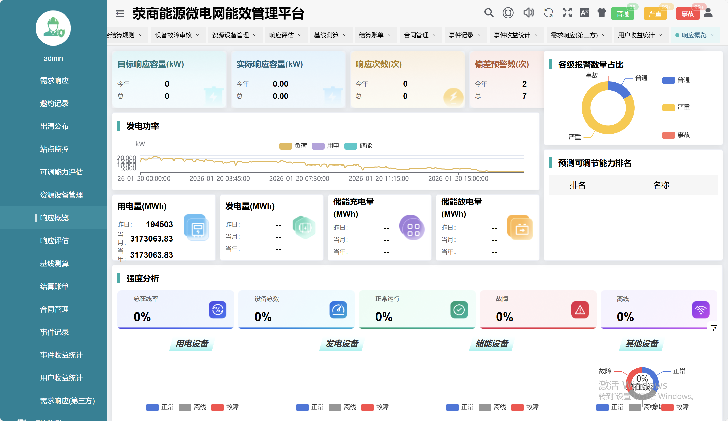
Task: Open 站点监控 in the sidebar
Action: point(54,149)
